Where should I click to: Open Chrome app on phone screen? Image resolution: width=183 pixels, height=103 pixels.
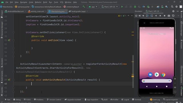click(163, 74)
